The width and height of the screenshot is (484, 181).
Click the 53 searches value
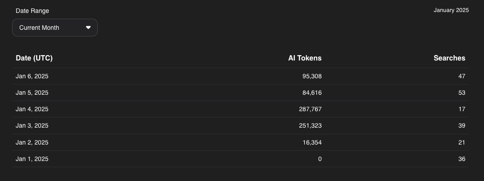tap(461, 93)
